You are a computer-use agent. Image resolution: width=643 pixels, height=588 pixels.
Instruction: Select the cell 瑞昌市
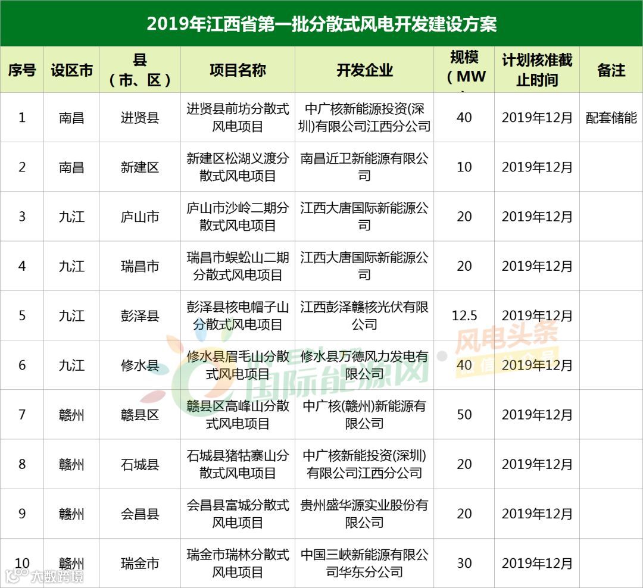(140, 266)
